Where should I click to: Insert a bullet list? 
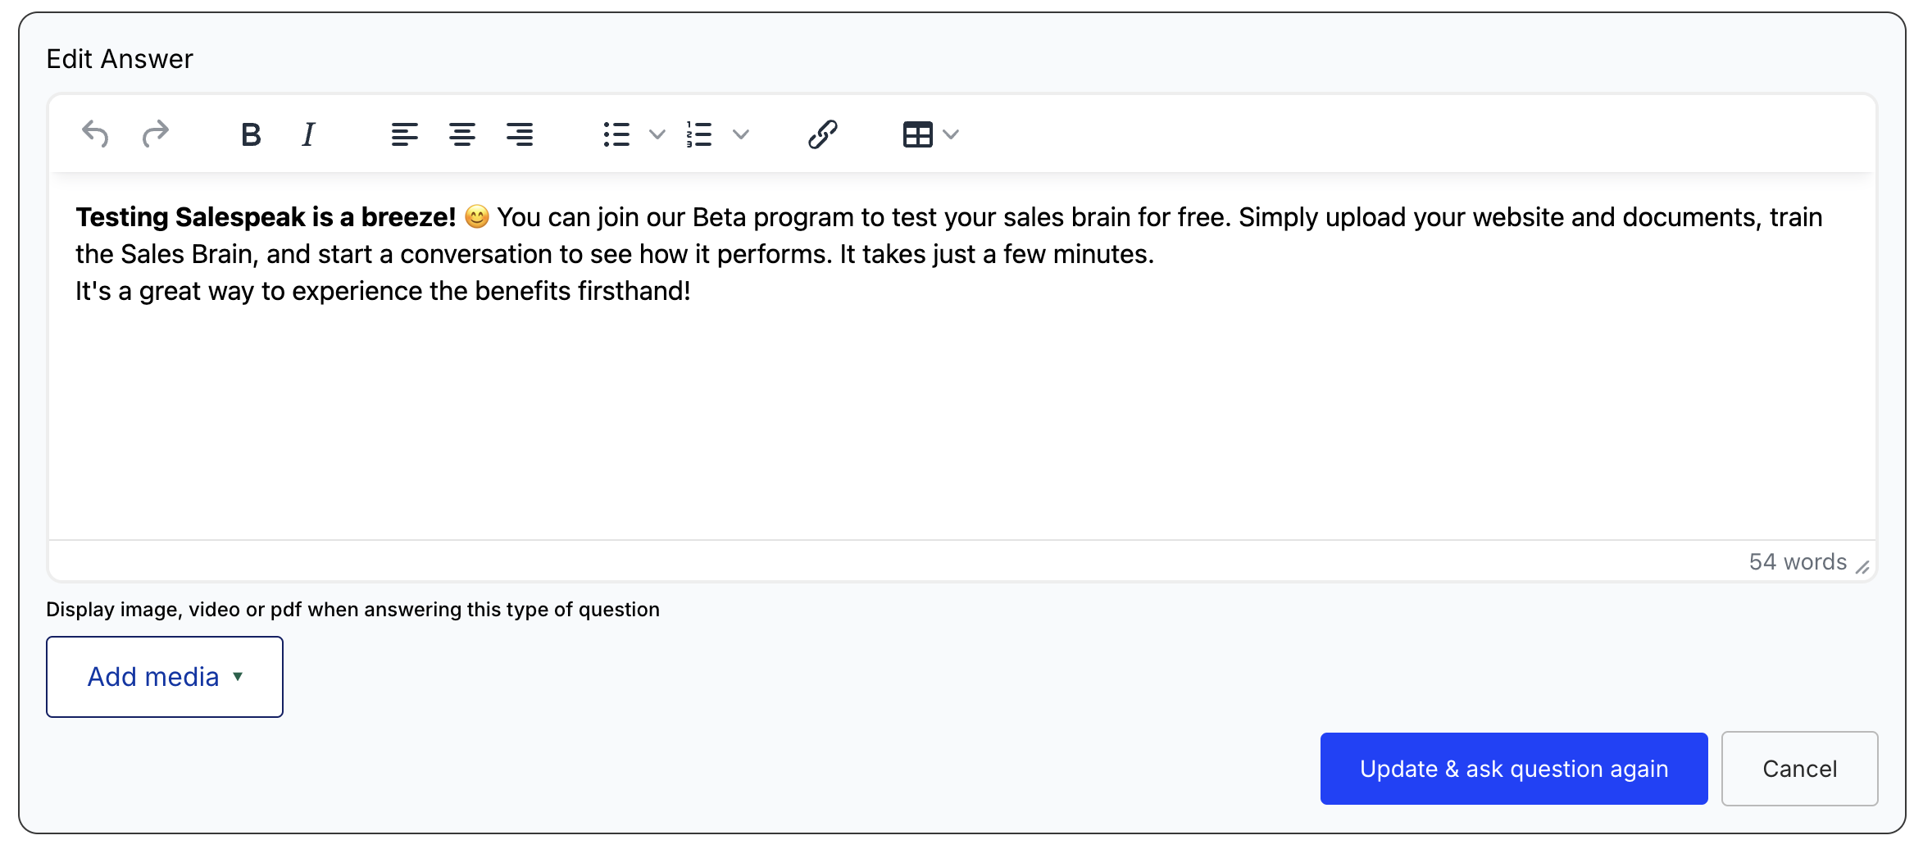pyautogui.click(x=616, y=134)
